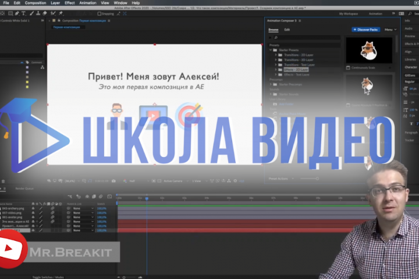
Task: Switch to the Render Queue tab
Action: coord(24,188)
